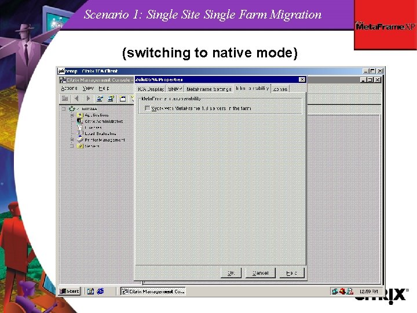
Task: Switch to the ICA Display tab
Action: coord(151,89)
